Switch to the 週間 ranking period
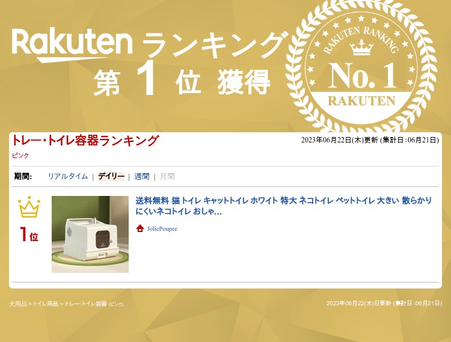451x342 pixels. pos(142,177)
